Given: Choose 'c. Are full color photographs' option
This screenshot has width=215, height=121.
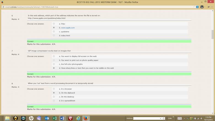Looking at the screenshot, I should (x=54, y=64).
